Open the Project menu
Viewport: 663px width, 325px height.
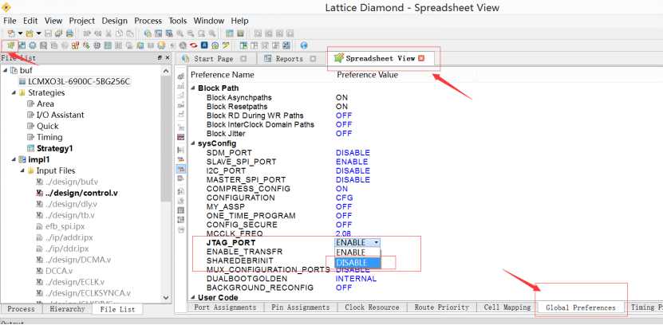(x=82, y=21)
